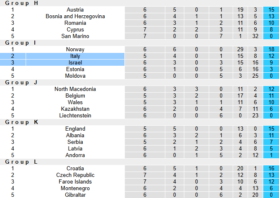The image size is (279, 198).
Task: Click on the Belgium team name
Action: 75,95
